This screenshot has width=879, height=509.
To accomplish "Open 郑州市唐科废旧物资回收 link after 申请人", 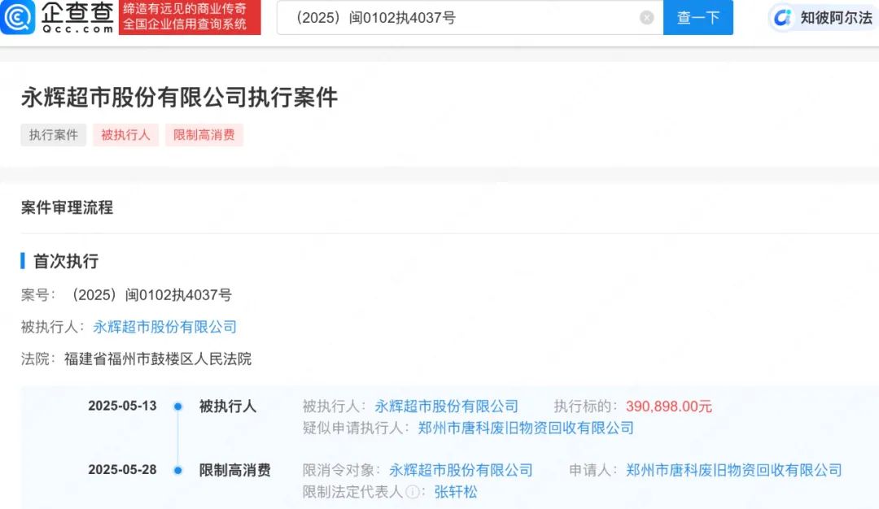I will point(734,470).
